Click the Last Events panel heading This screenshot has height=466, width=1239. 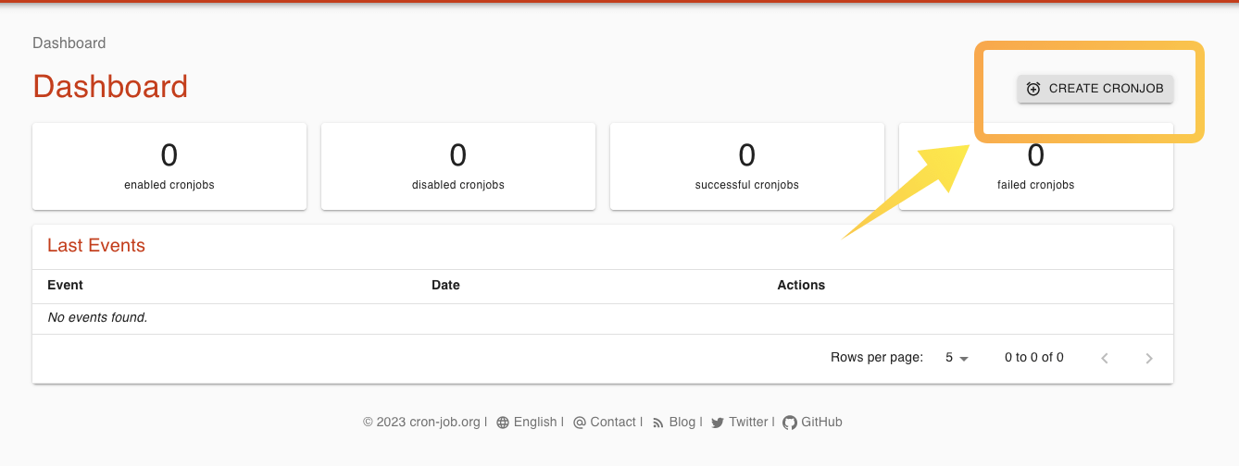point(96,246)
